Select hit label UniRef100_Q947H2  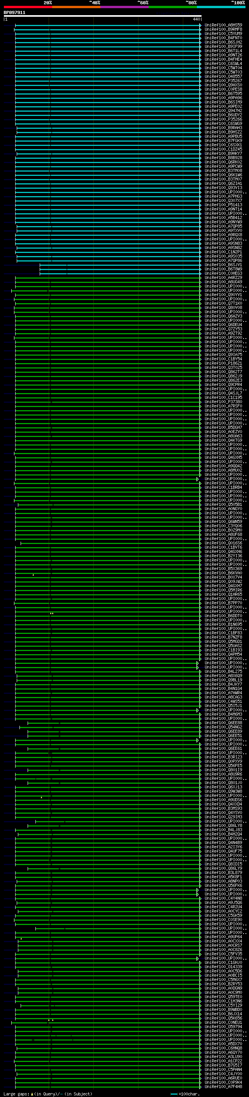(x=223, y=111)
